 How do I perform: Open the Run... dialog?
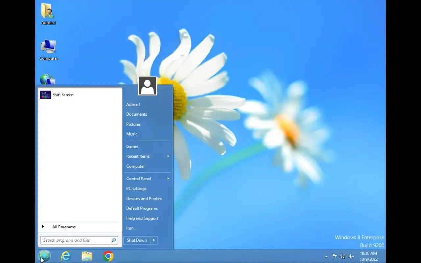pyautogui.click(x=131, y=228)
